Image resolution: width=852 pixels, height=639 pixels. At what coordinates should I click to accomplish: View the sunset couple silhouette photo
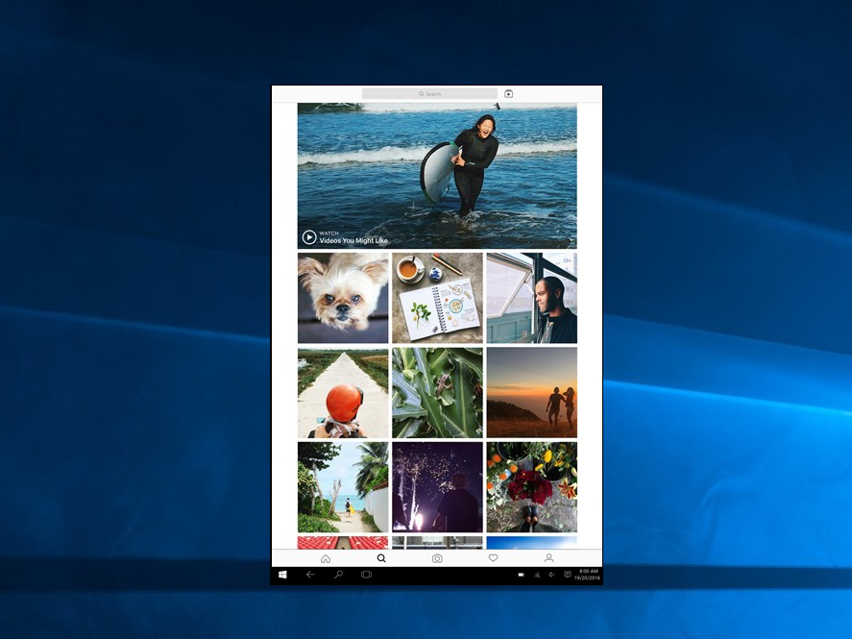[531, 391]
